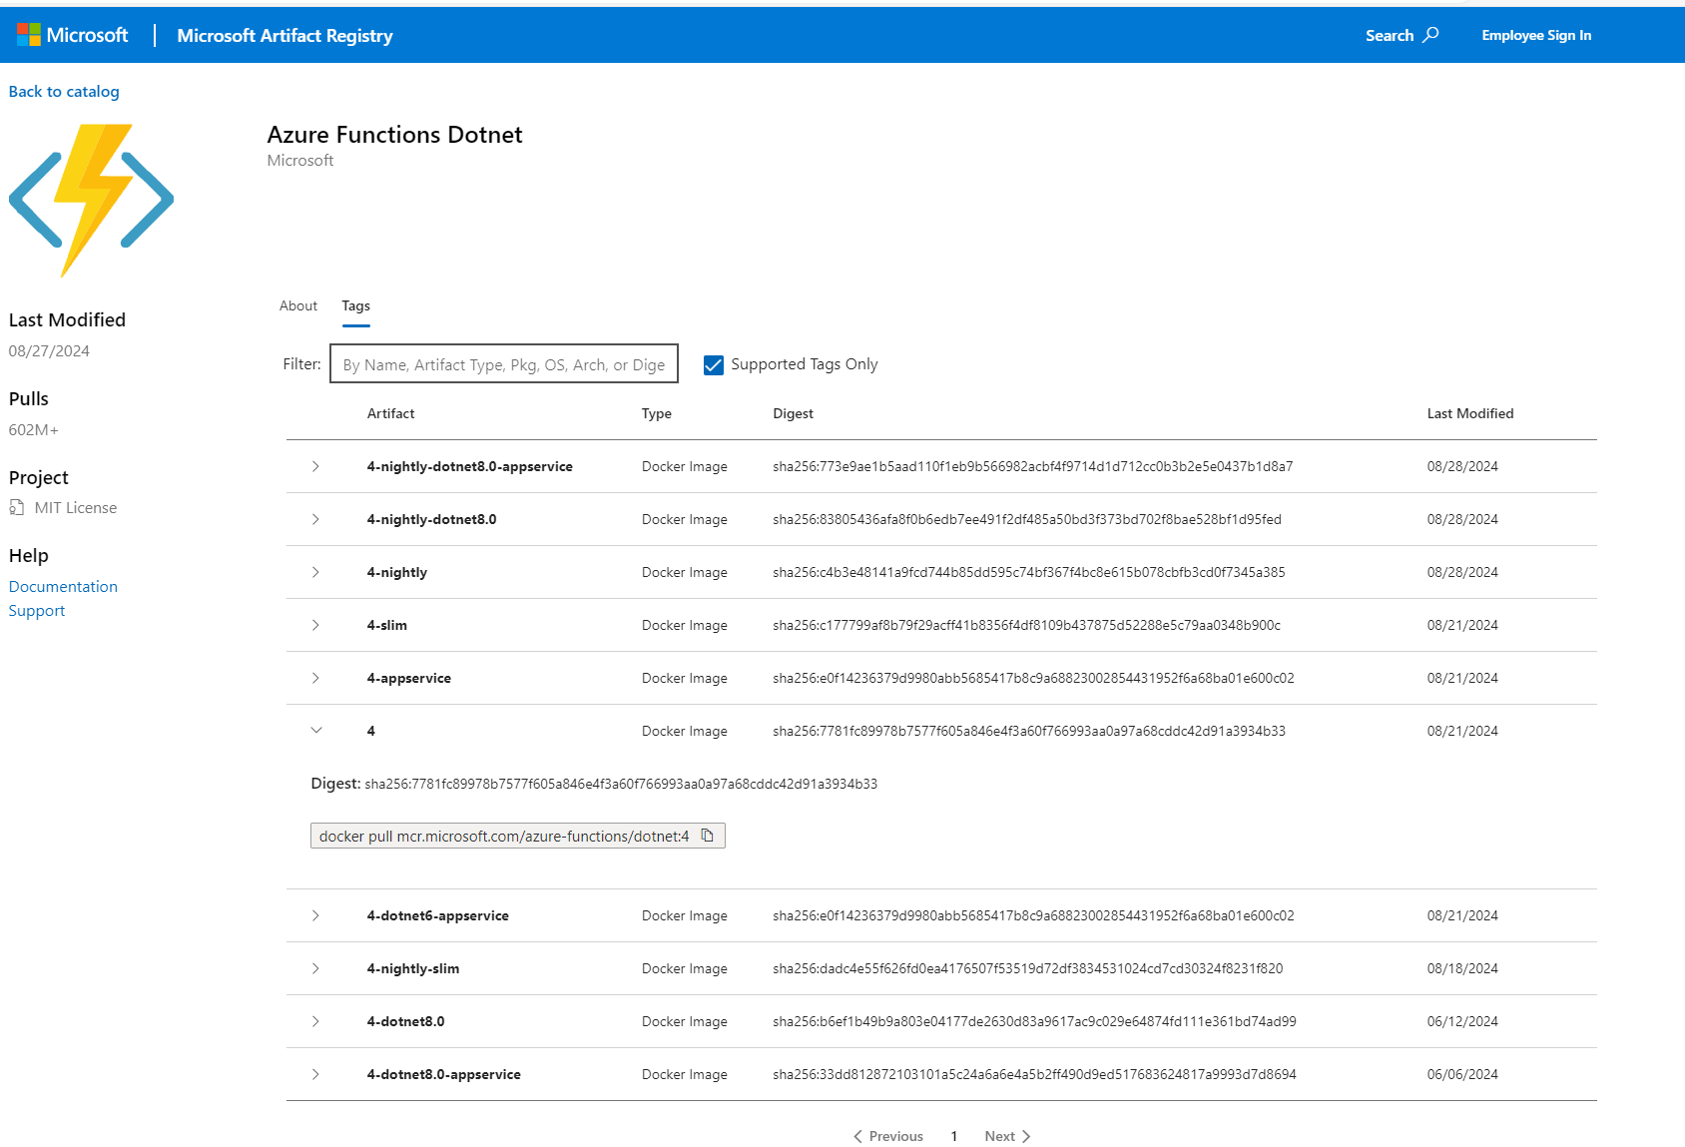Click the Search link in header
Viewport: 1685px width, 1147px height.
[x=1402, y=35]
